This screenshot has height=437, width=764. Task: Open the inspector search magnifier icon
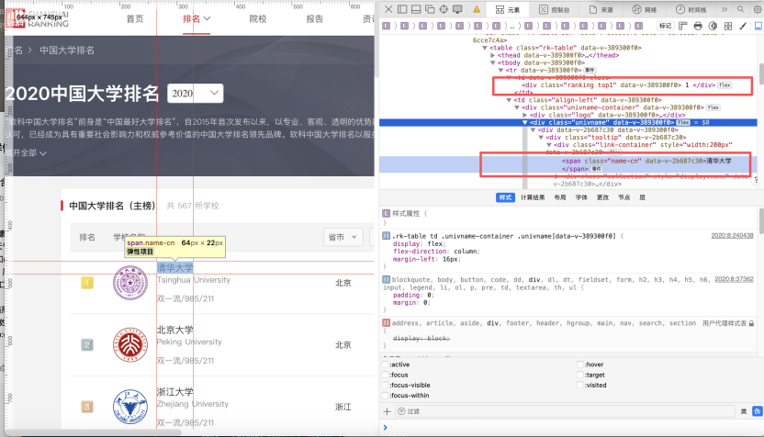point(741,9)
